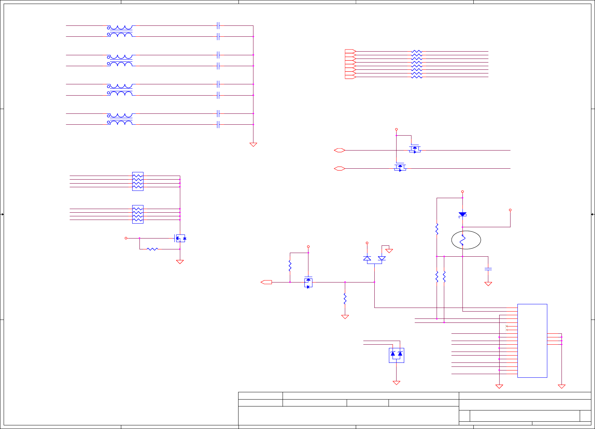Click the upper bidirectional port symbol
595x429 pixels.
click(339, 150)
